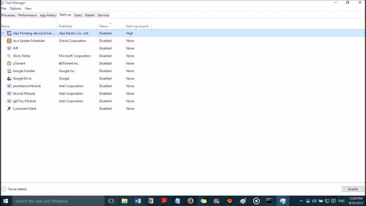The width and height of the screenshot is (366, 206).
Task: Open Microsoft Word from the taskbar
Action: click(x=138, y=201)
